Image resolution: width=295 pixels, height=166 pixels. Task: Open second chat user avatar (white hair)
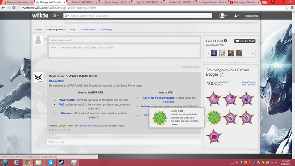point(222,53)
